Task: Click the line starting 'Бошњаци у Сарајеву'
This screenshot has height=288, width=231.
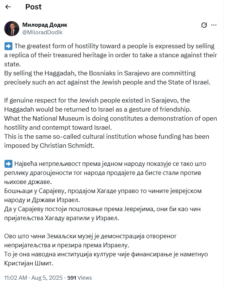Action: pyautogui.click(x=103, y=191)
